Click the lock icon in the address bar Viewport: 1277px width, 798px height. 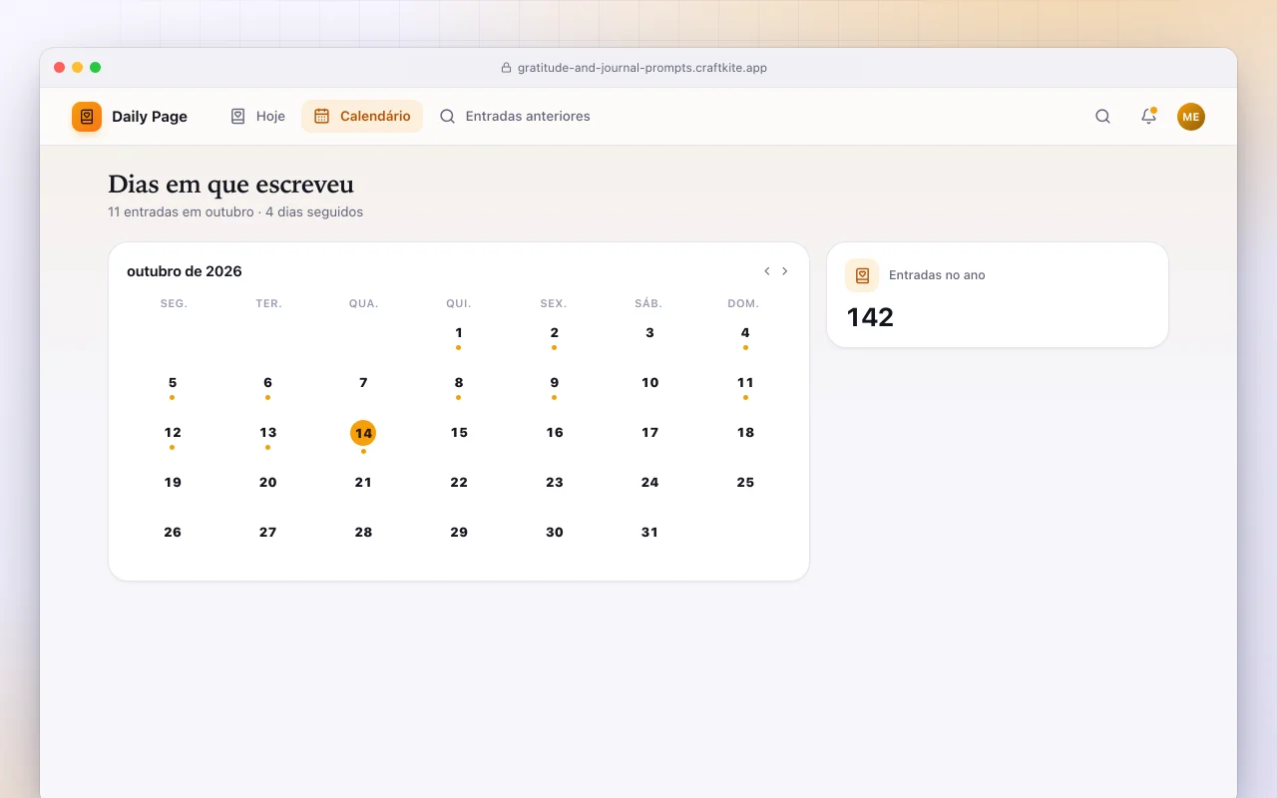pyautogui.click(x=506, y=68)
